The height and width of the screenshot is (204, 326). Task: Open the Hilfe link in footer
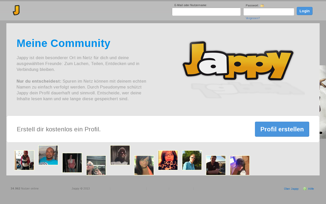pyautogui.click(x=311, y=189)
